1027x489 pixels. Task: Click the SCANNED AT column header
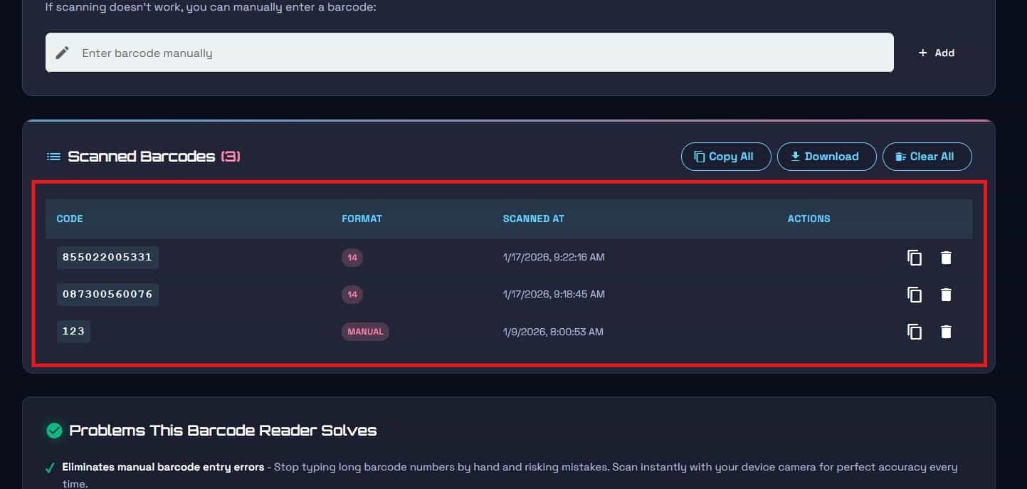click(534, 219)
